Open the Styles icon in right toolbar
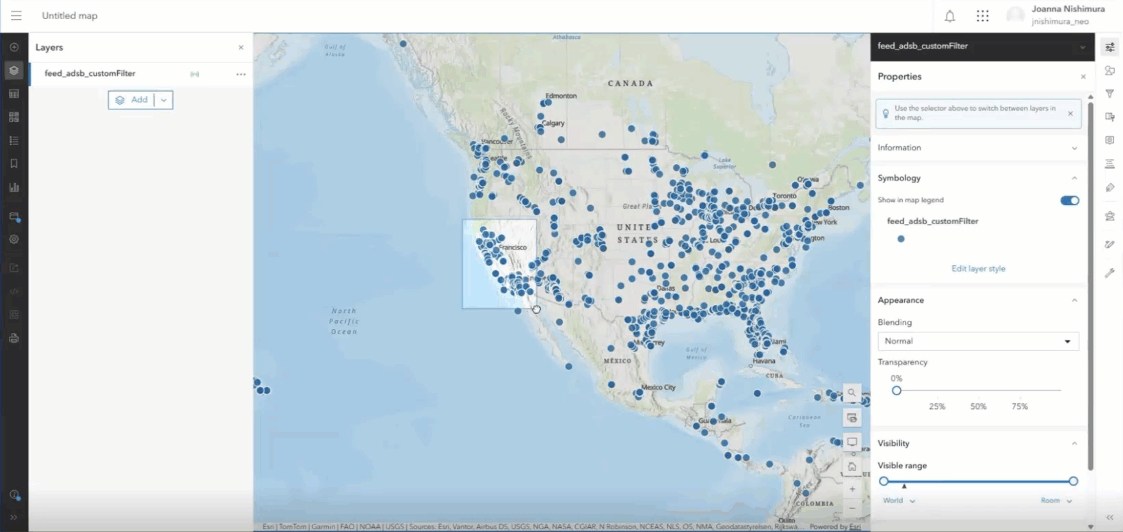This screenshot has height=532, width=1123. (x=1109, y=70)
